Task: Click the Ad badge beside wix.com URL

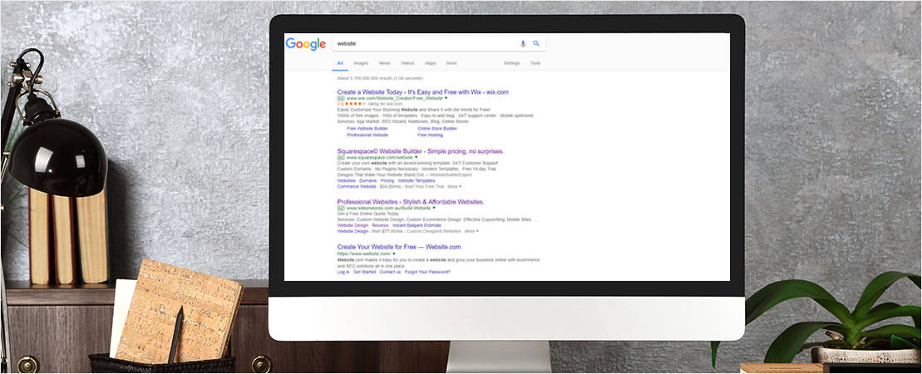Action: 341,98
